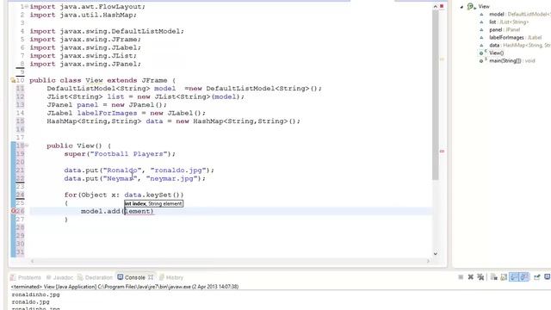
Task: Click the editor scroll down arrow
Action: tap(435, 253)
